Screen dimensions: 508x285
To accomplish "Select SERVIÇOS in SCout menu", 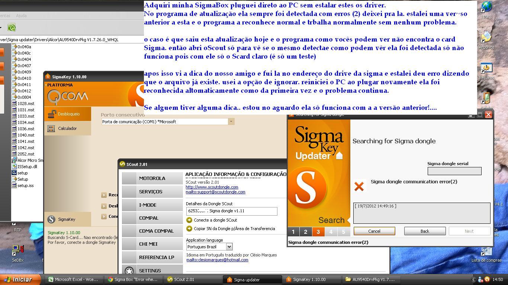I will coord(152,192).
